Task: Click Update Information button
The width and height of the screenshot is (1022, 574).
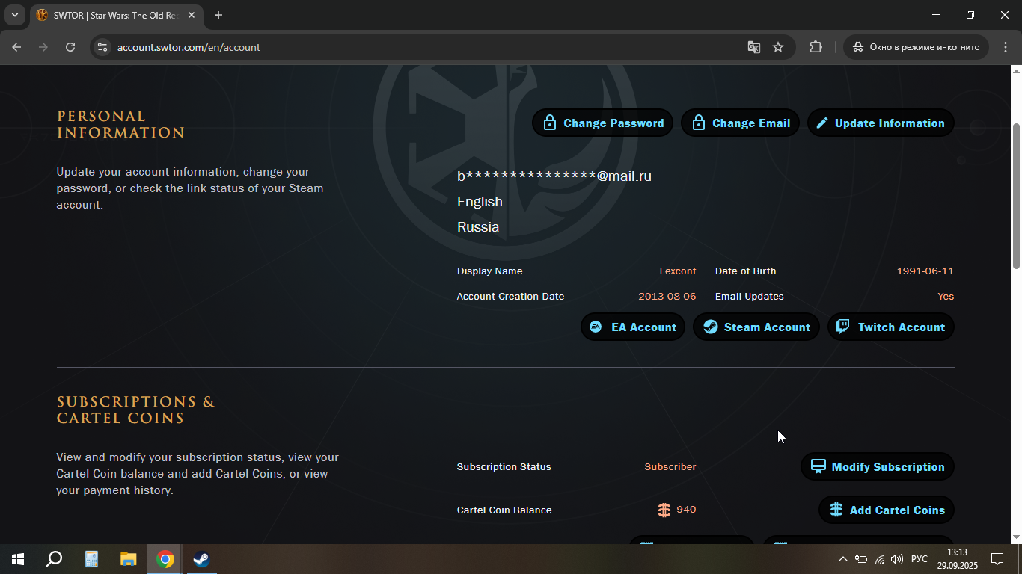Action: 881,123
